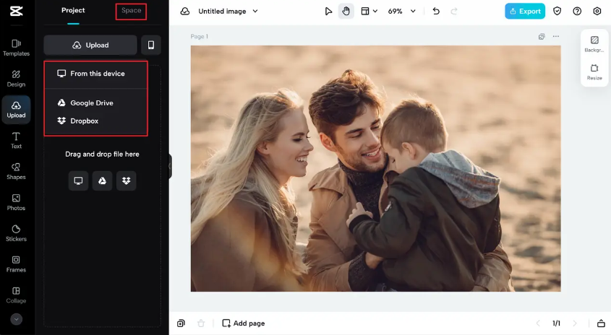Undo the last action
The image size is (611, 335).
(436, 12)
